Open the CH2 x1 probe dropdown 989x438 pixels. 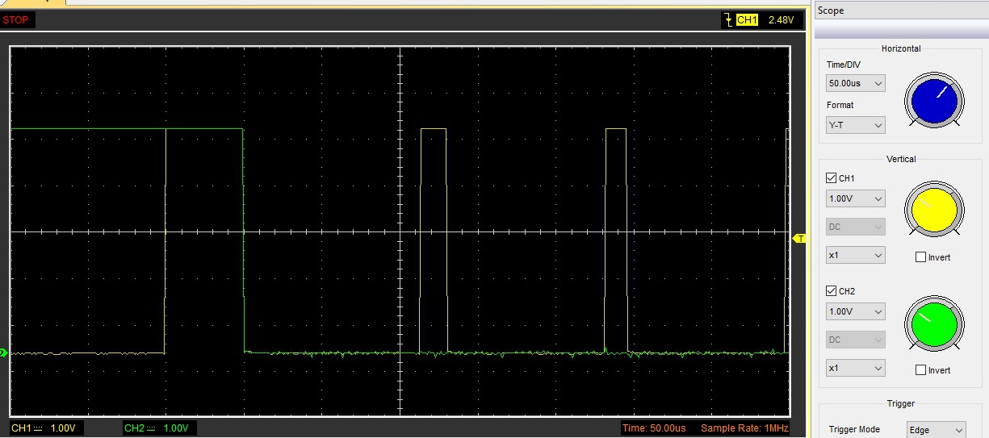tap(856, 368)
